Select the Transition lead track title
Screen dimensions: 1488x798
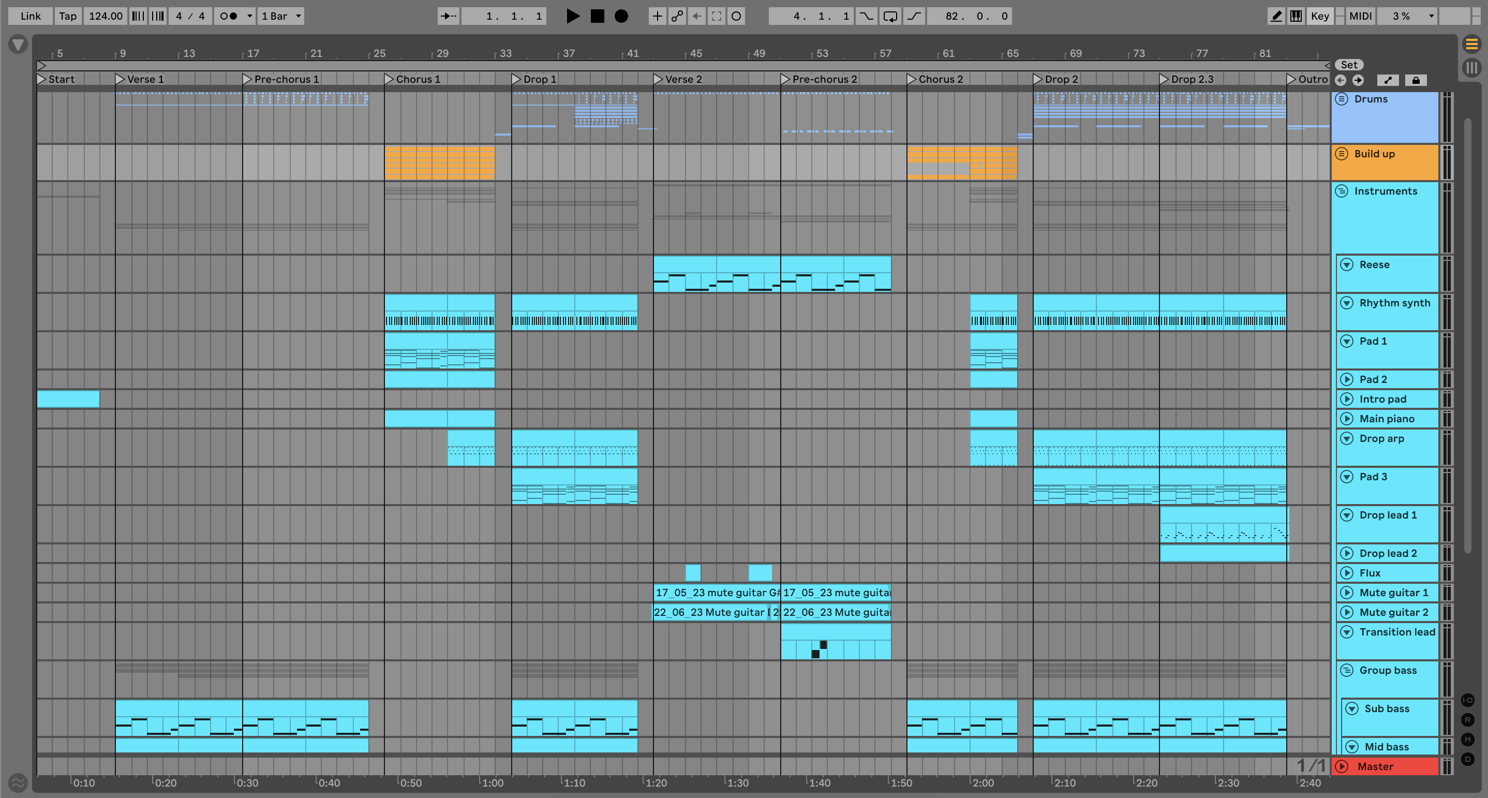click(x=1397, y=632)
